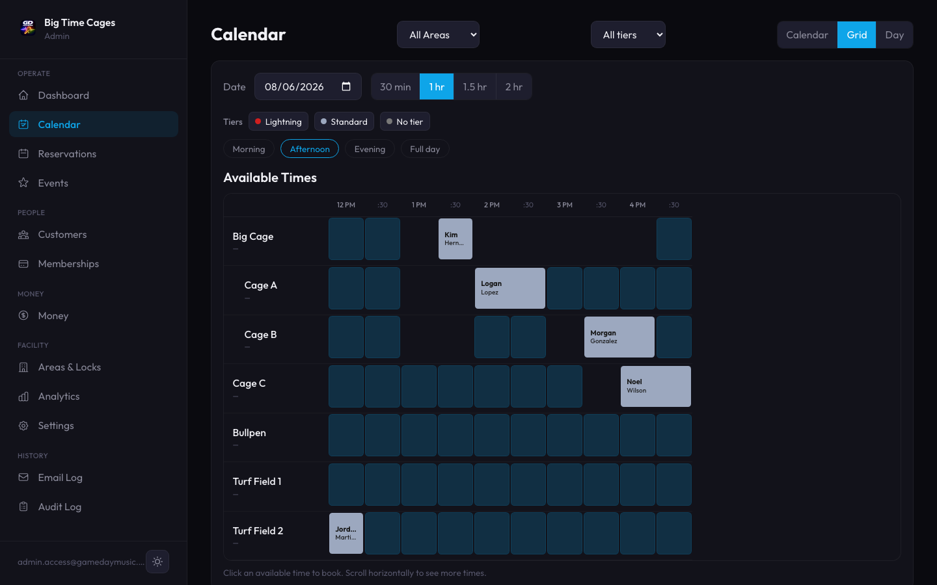This screenshot has width=937, height=585.
Task: Select the Afternoon time range
Action: tap(310, 149)
